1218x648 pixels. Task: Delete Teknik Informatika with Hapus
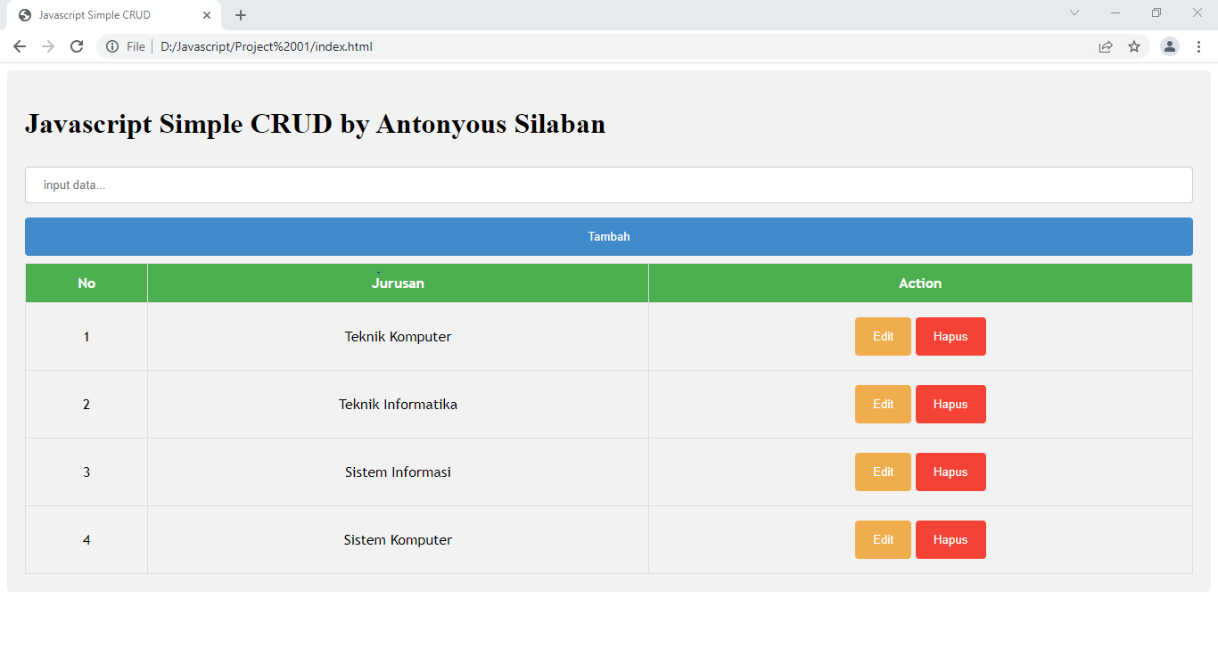pyautogui.click(x=950, y=404)
